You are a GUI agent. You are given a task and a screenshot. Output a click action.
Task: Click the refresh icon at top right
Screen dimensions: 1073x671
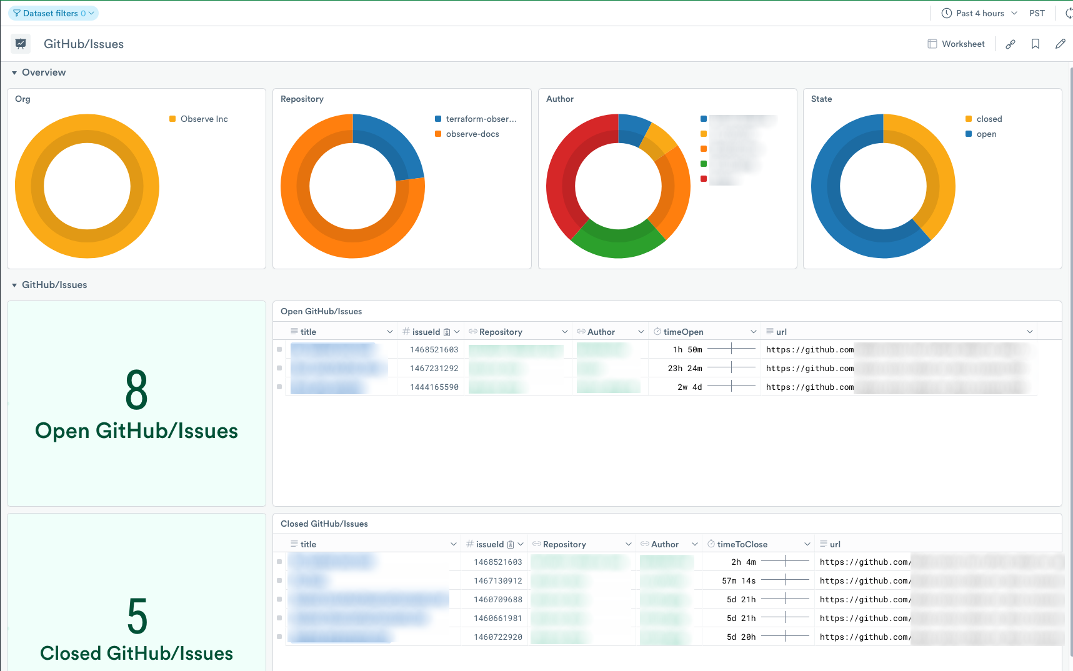coord(1069,13)
